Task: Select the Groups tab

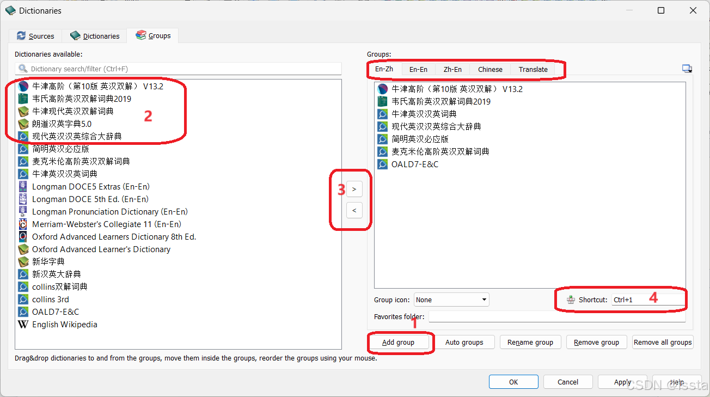Action: coord(153,35)
